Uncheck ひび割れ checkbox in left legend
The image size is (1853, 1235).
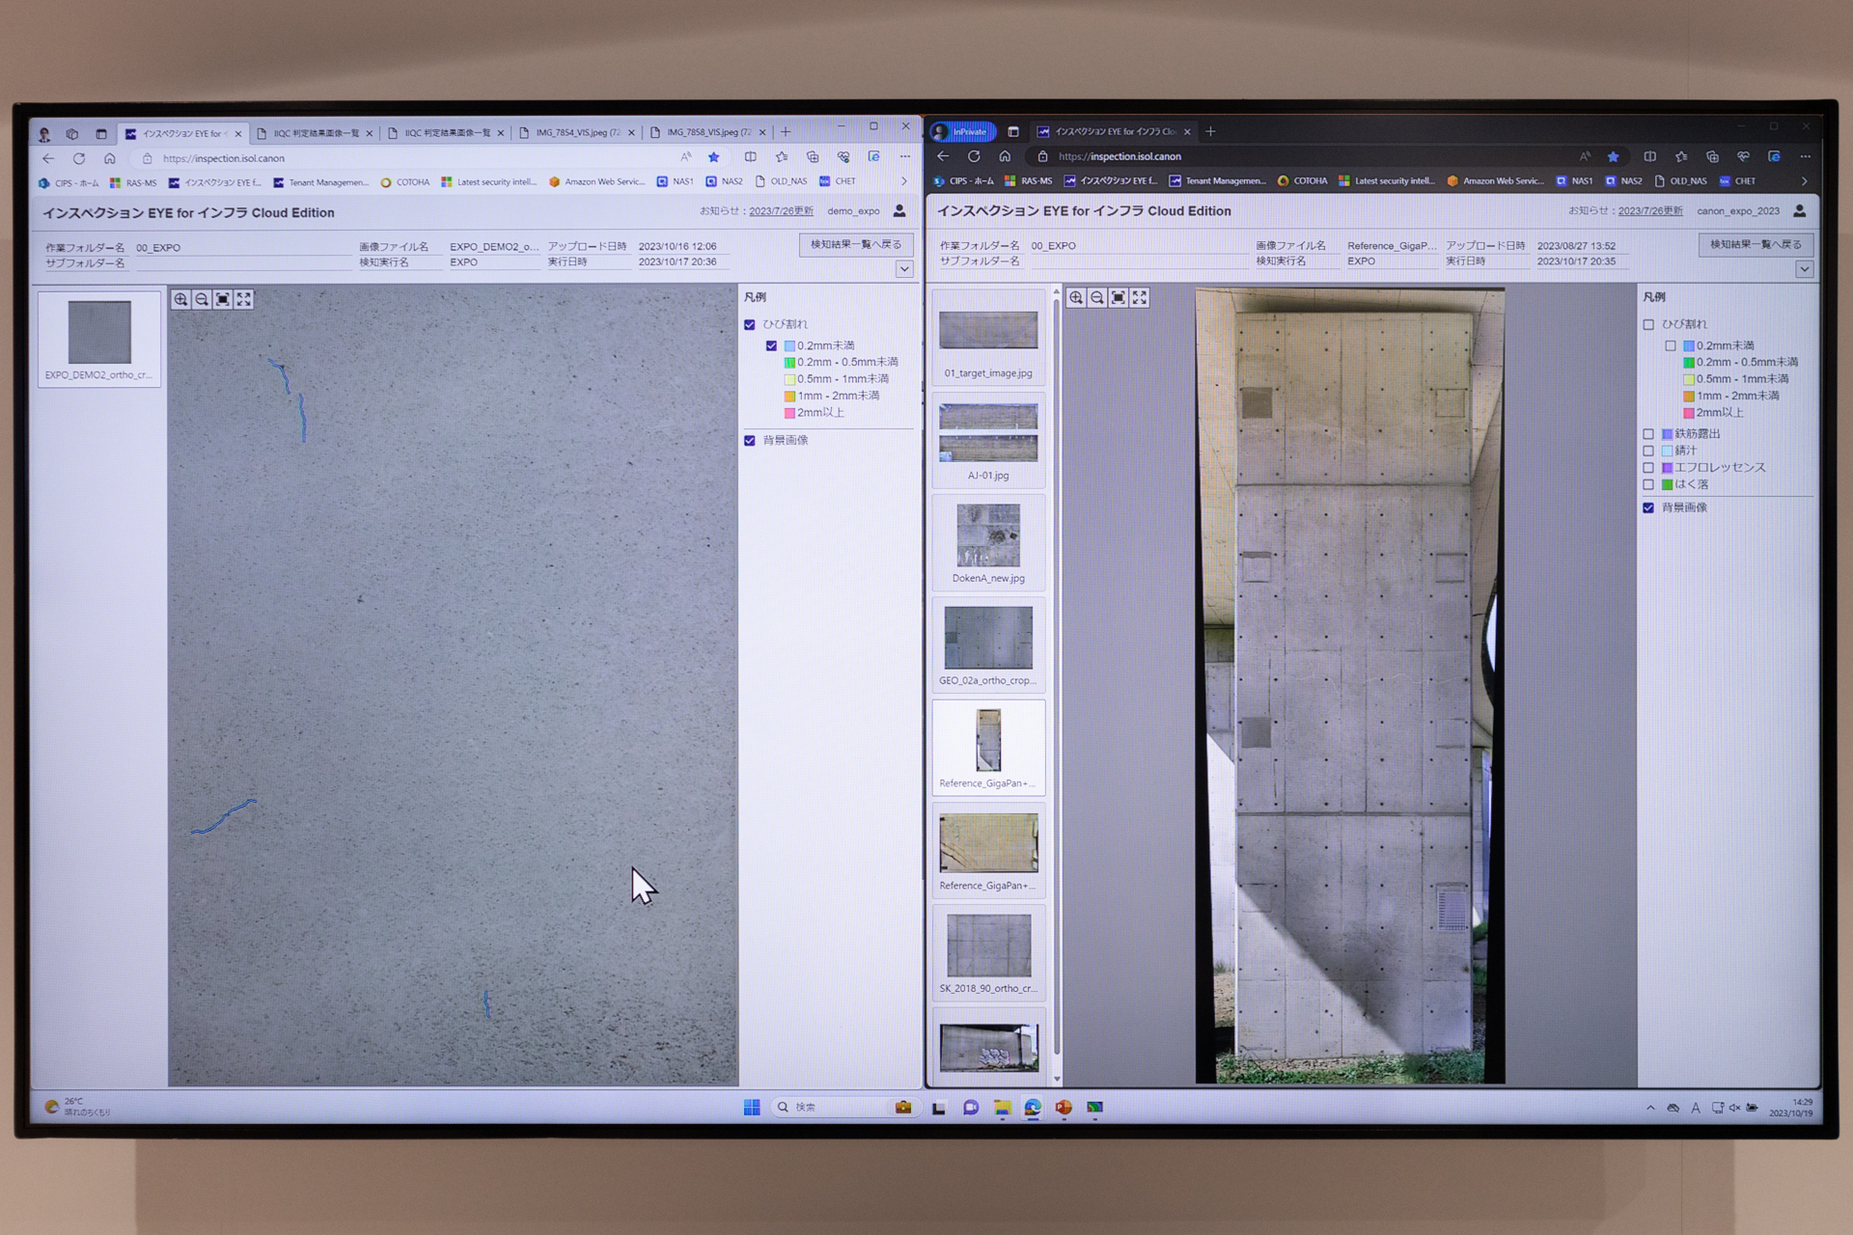coord(750,324)
